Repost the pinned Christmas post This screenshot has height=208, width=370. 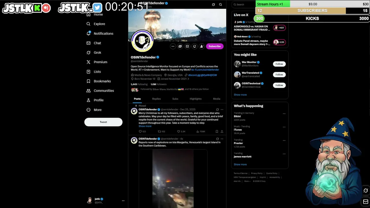coord(161,131)
